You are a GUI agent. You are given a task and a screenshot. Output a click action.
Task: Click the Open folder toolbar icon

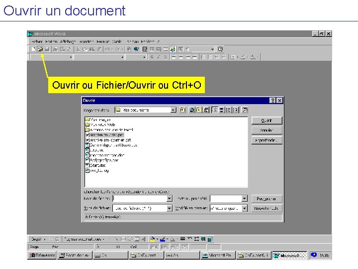coord(40,49)
